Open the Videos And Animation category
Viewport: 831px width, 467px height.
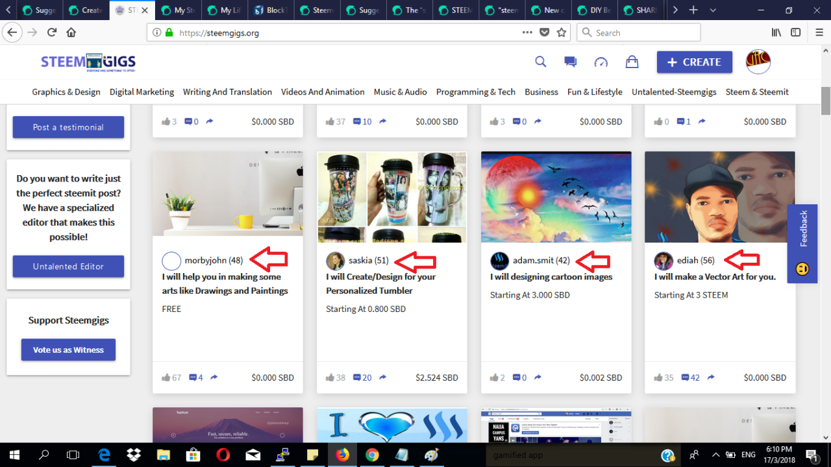pos(323,92)
